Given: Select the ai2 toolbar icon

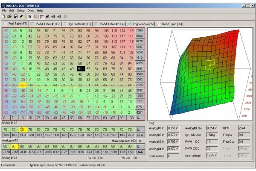Looking at the screenshot, I should tap(53, 16).
